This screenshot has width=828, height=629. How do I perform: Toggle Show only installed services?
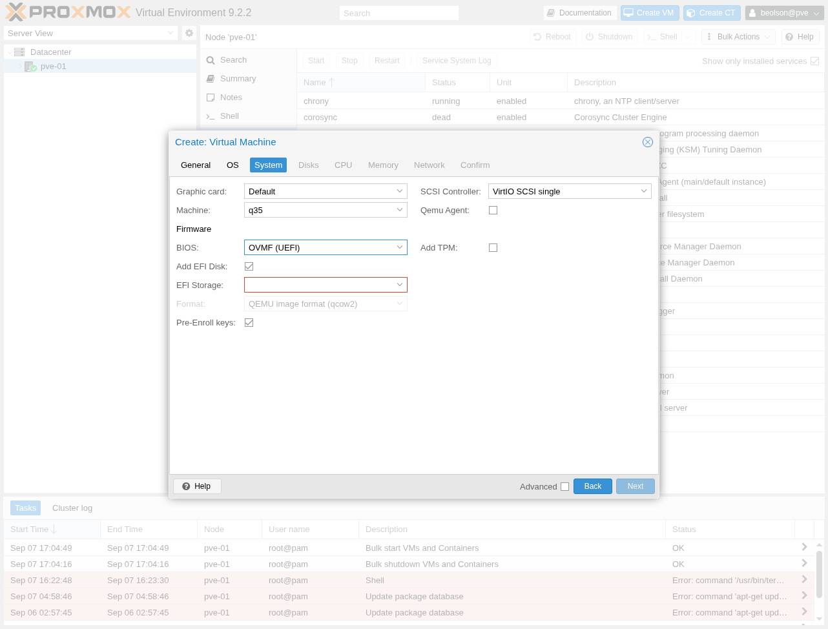tap(814, 61)
